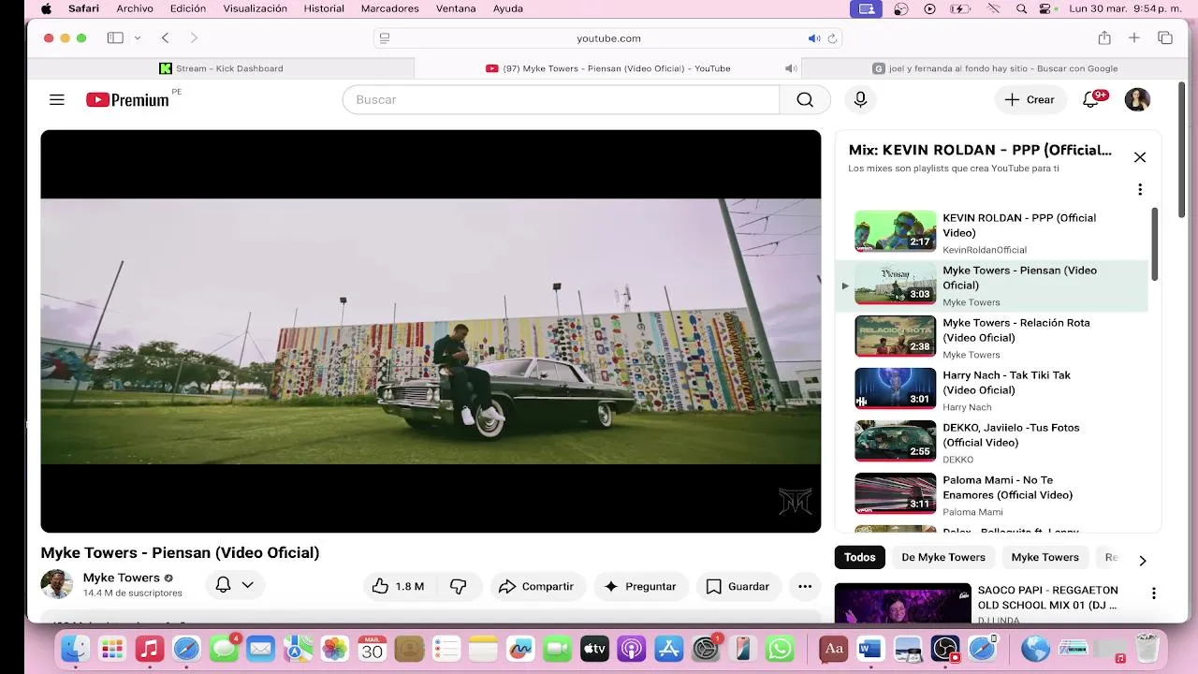The image size is (1198, 674).
Task: Go to the YouTube Premium home logo
Action: coord(127,100)
